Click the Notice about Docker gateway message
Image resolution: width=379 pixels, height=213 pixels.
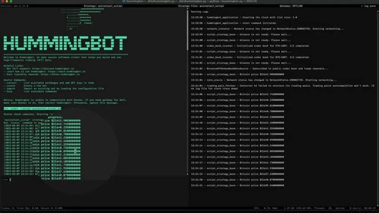[x=65, y=101]
